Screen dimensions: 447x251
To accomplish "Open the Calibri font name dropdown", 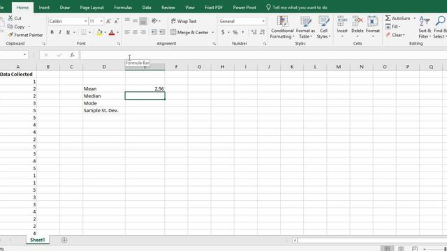I will point(85,22).
